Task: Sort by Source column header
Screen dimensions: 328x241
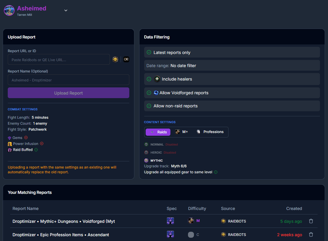Action: point(228,208)
